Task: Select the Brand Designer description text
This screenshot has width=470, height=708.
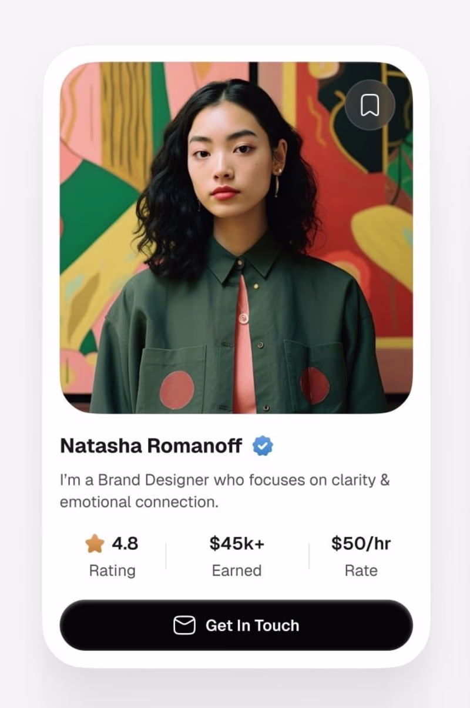Action: click(224, 491)
